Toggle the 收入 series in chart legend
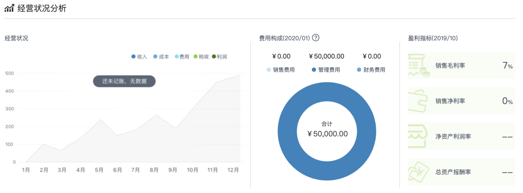523x193 pixels. click(x=139, y=57)
